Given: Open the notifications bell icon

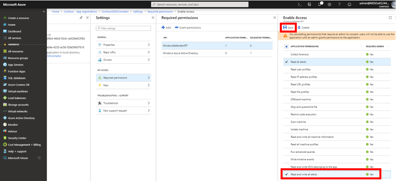Looking at the screenshot, I should 320,4.
